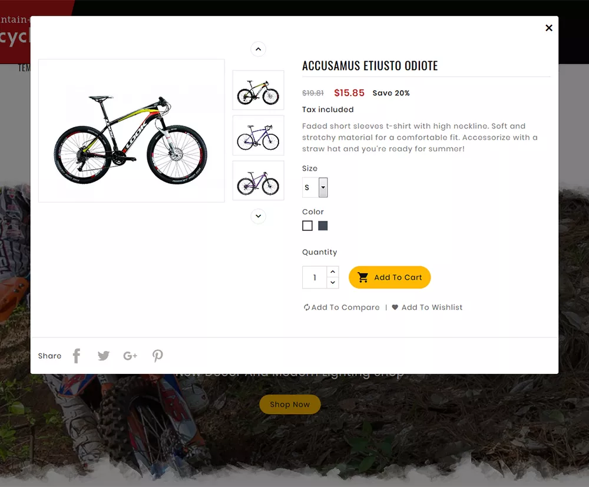Share the product on Facebook
This screenshot has width=589, height=487.
[77, 356]
